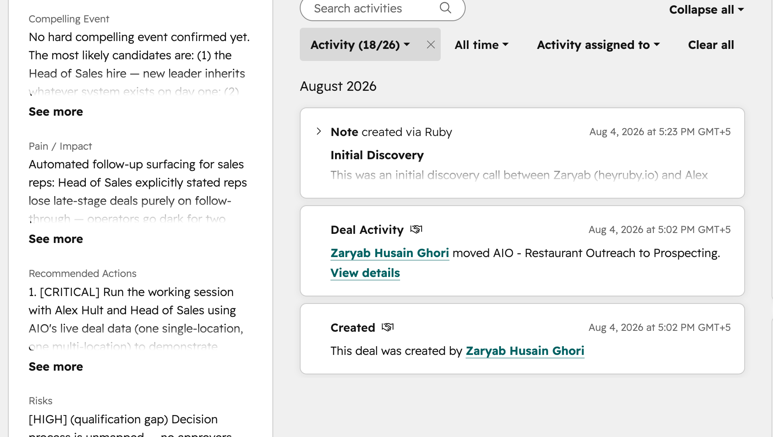Screen dimensions: 777x437
Task: Open View details link for deal activity
Action: coord(365,273)
